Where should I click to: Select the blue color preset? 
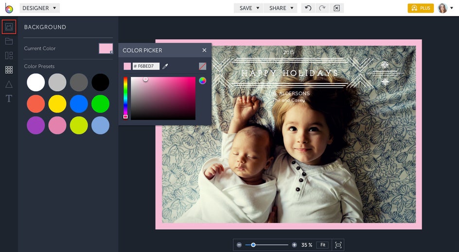[x=79, y=104]
